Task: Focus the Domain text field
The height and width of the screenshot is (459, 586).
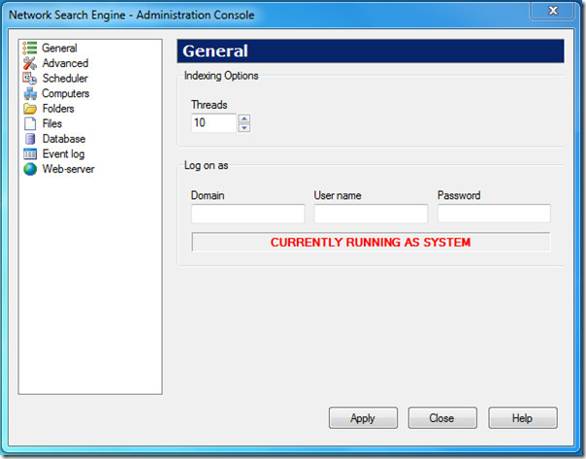Action: tap(247, 213)
